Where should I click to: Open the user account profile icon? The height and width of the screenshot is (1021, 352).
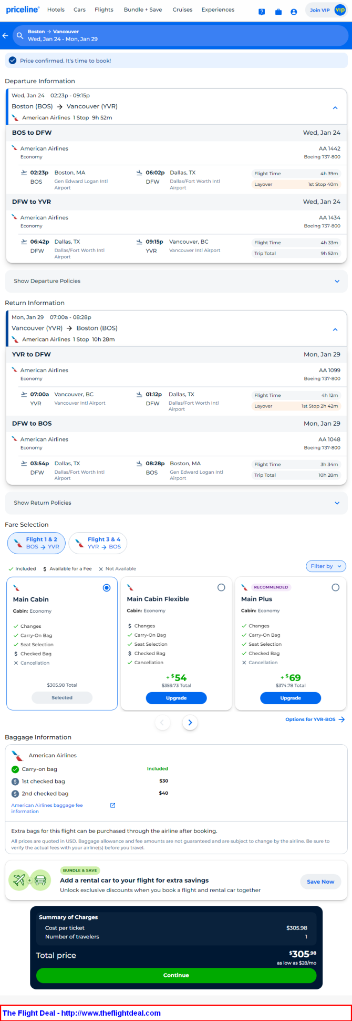pyautogui.click(x=294, y=12)
